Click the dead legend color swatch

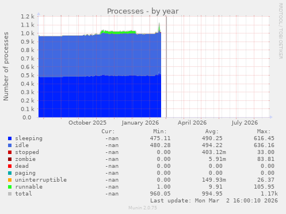point(10,166)
